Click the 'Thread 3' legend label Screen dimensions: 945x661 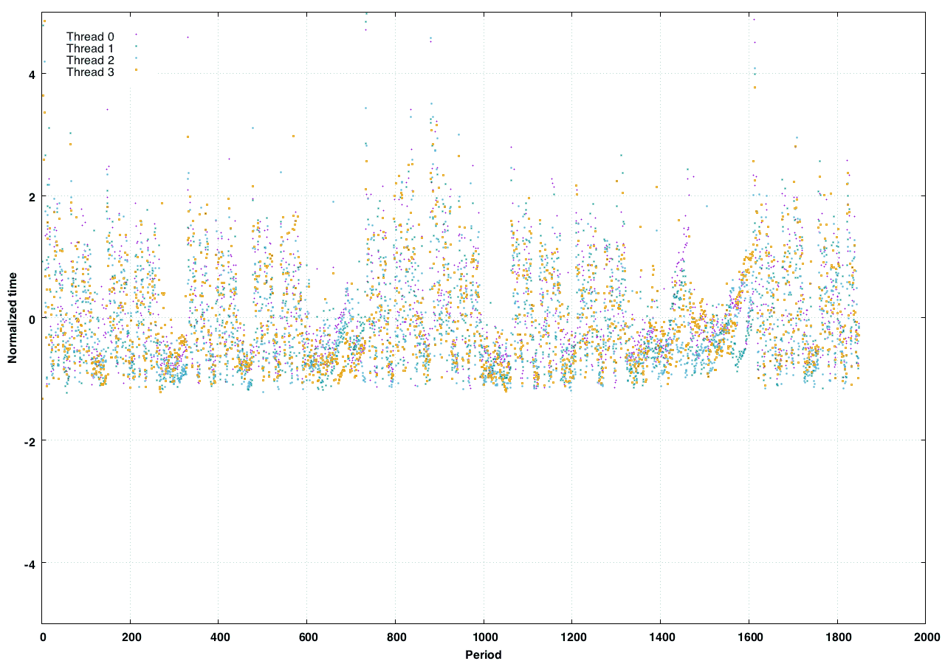90,72
